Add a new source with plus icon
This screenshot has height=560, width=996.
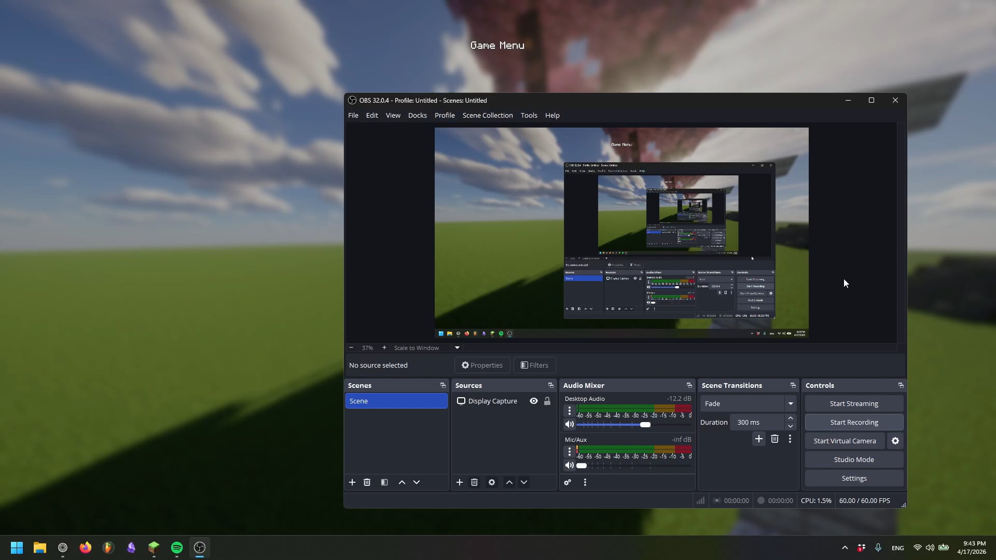[x=459, y=482]
